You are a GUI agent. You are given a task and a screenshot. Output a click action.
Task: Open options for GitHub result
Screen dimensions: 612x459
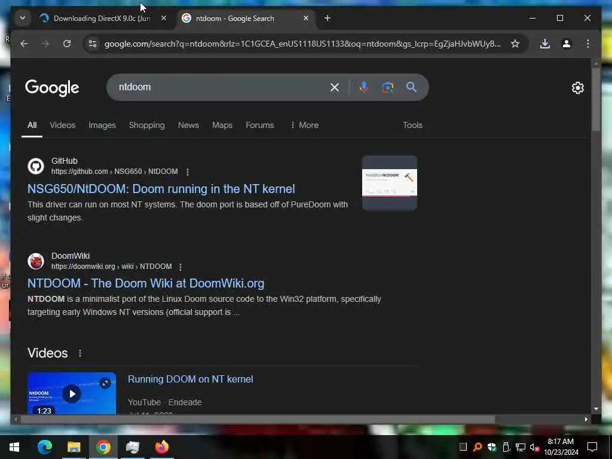188,172
